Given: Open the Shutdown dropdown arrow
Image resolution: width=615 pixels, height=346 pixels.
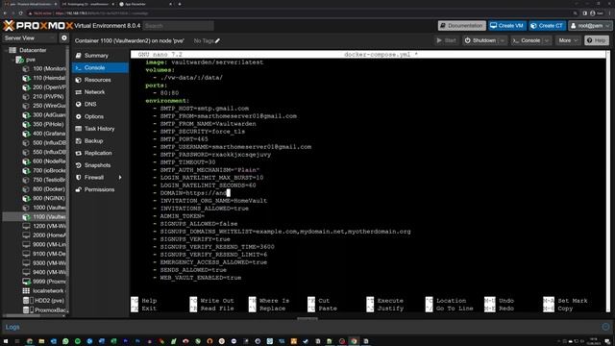Looking at the screenshot, I should click(503, 40).
